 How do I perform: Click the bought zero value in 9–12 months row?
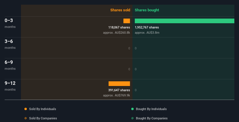[x=136, y=90]
